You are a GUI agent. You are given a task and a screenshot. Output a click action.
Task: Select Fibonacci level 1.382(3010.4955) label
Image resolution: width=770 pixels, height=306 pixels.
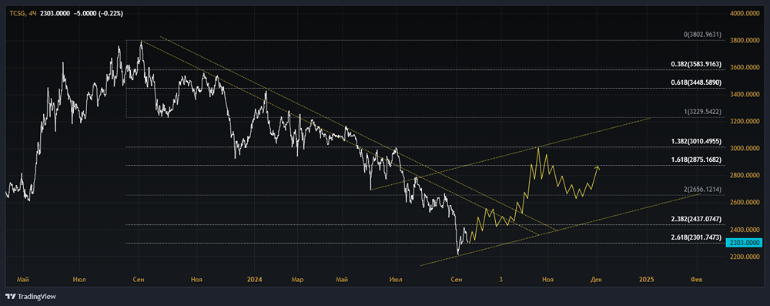point(697,142)
